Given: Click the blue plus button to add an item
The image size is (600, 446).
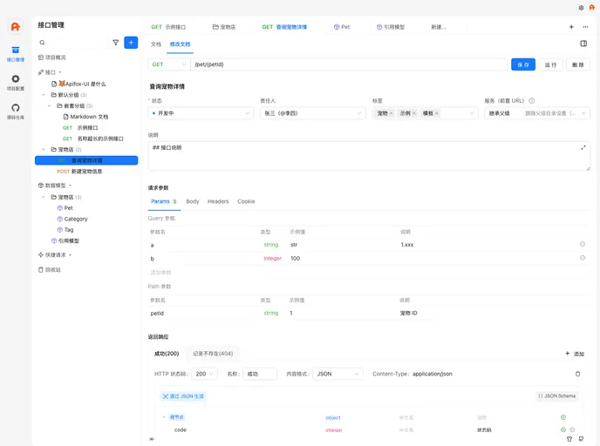Looking at the screenshot, I should [131, 43].
